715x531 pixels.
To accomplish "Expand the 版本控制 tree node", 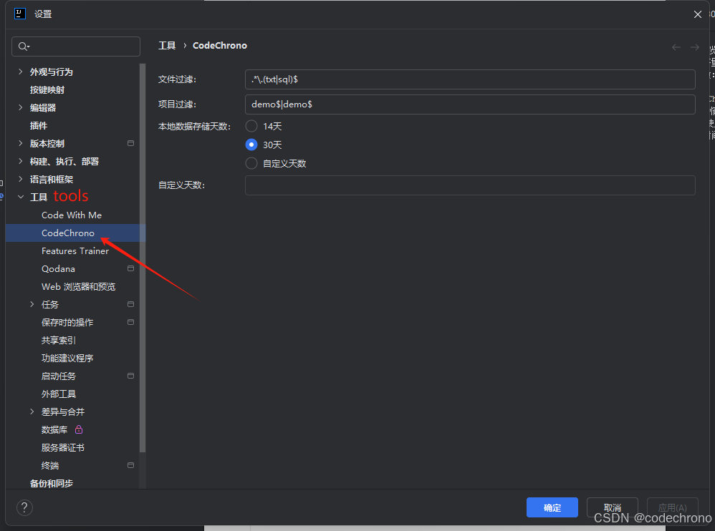I will click(21, 143).
